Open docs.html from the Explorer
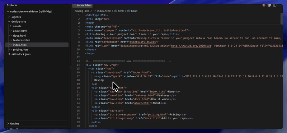Viewport: 287px width, 133px height. pyautogui.click(x=19, y=36)
